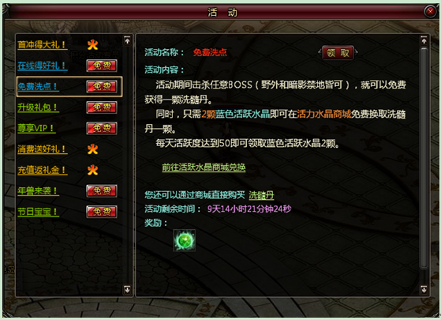Click the activity list scroll-up arrow
The width and height of the screenshot is (441, 320).
click(127, 41)
